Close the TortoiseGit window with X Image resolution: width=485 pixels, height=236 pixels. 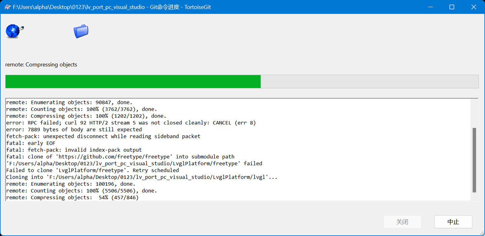[474, 7]
